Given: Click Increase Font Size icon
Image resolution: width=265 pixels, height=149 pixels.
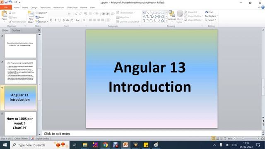Looking at the screenshot, I should [x=76, y=14].
